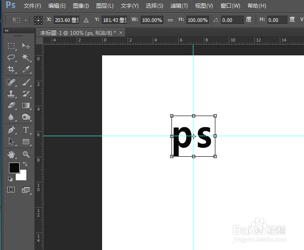This screenshot has height=250, width=304.
Task: Click the bottom-right transform handle
Action: point(215,156)
